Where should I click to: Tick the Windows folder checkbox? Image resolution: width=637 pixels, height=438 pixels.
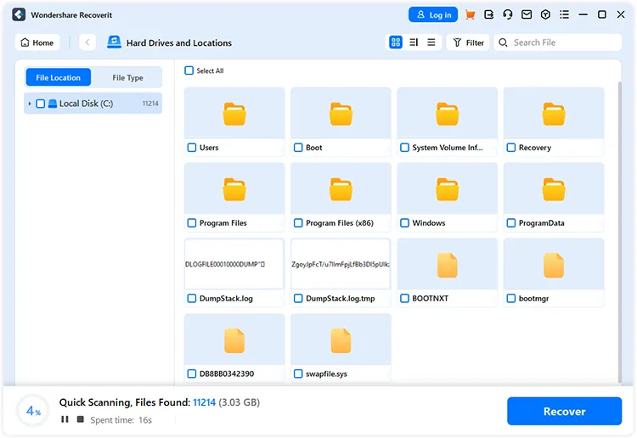[x=404, y=223]
